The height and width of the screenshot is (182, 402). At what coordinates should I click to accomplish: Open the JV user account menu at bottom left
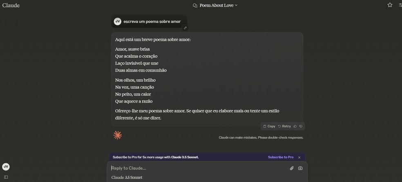[6, 167]
